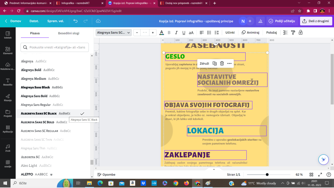Open Chrome from the Windows taskbar
Image resolution: width=334 pixels, height=188 pixels.
[x=176, y=183]
